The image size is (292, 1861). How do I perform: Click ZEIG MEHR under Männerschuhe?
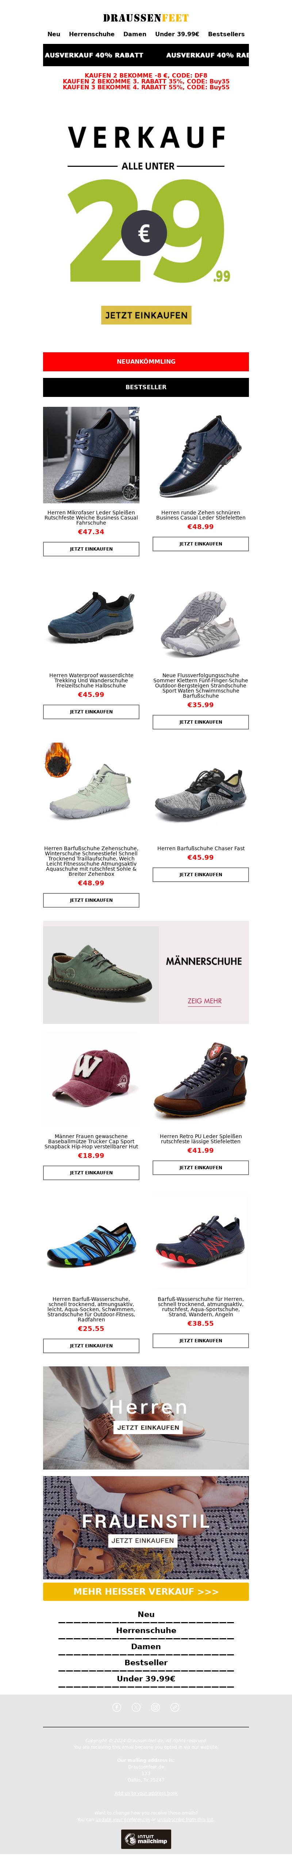tap(205, 1001)
